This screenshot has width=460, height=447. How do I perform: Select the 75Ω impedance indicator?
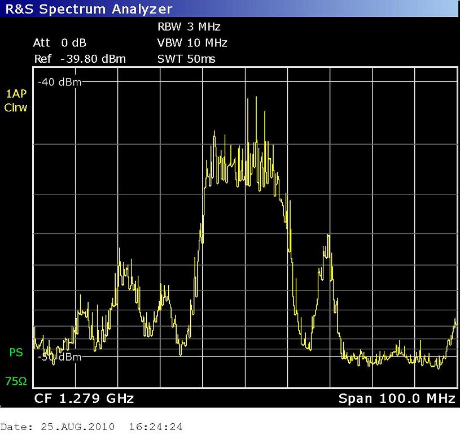click(16, 381)
